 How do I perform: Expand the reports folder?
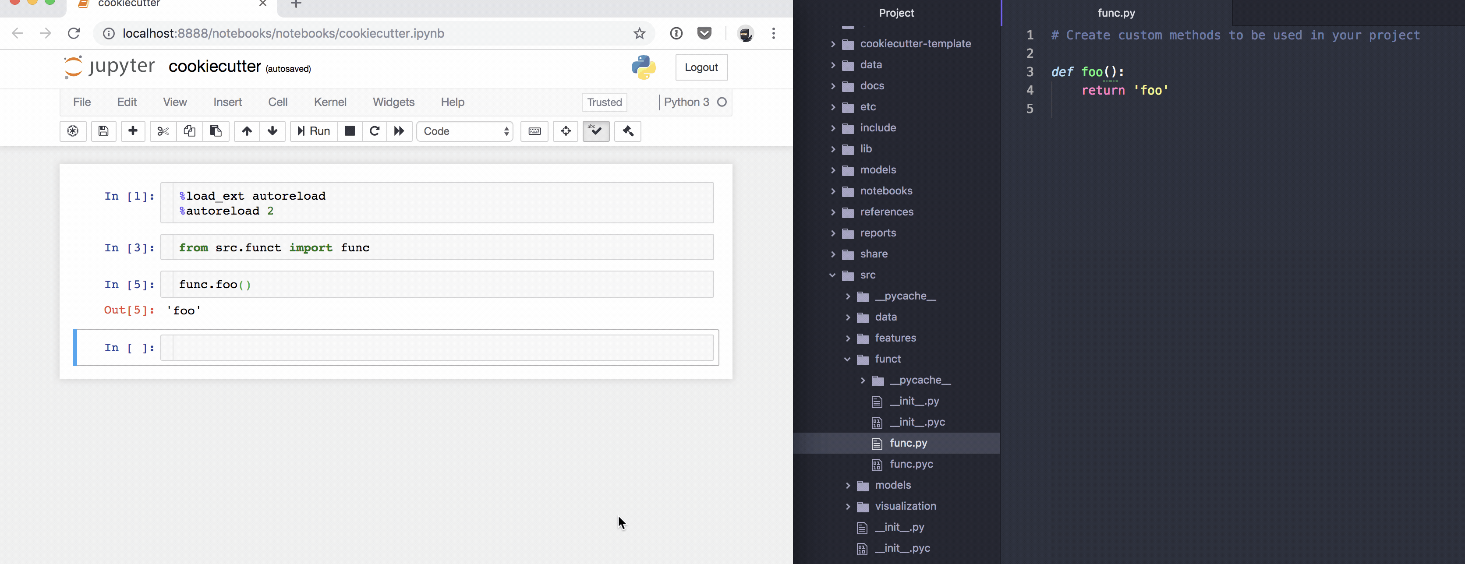pos(832,233)
